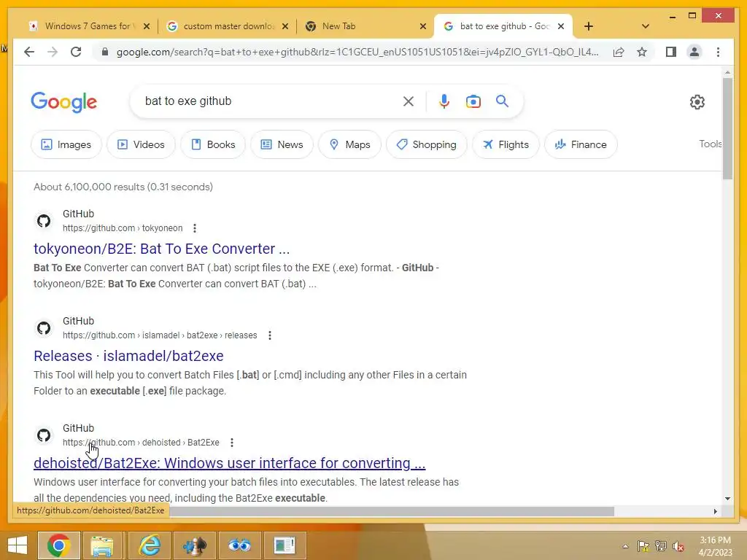
Task: Open the Chrome profile avatar
Action: tap(694, 52)
